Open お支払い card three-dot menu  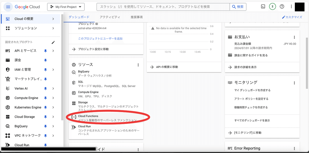(294, 37)
